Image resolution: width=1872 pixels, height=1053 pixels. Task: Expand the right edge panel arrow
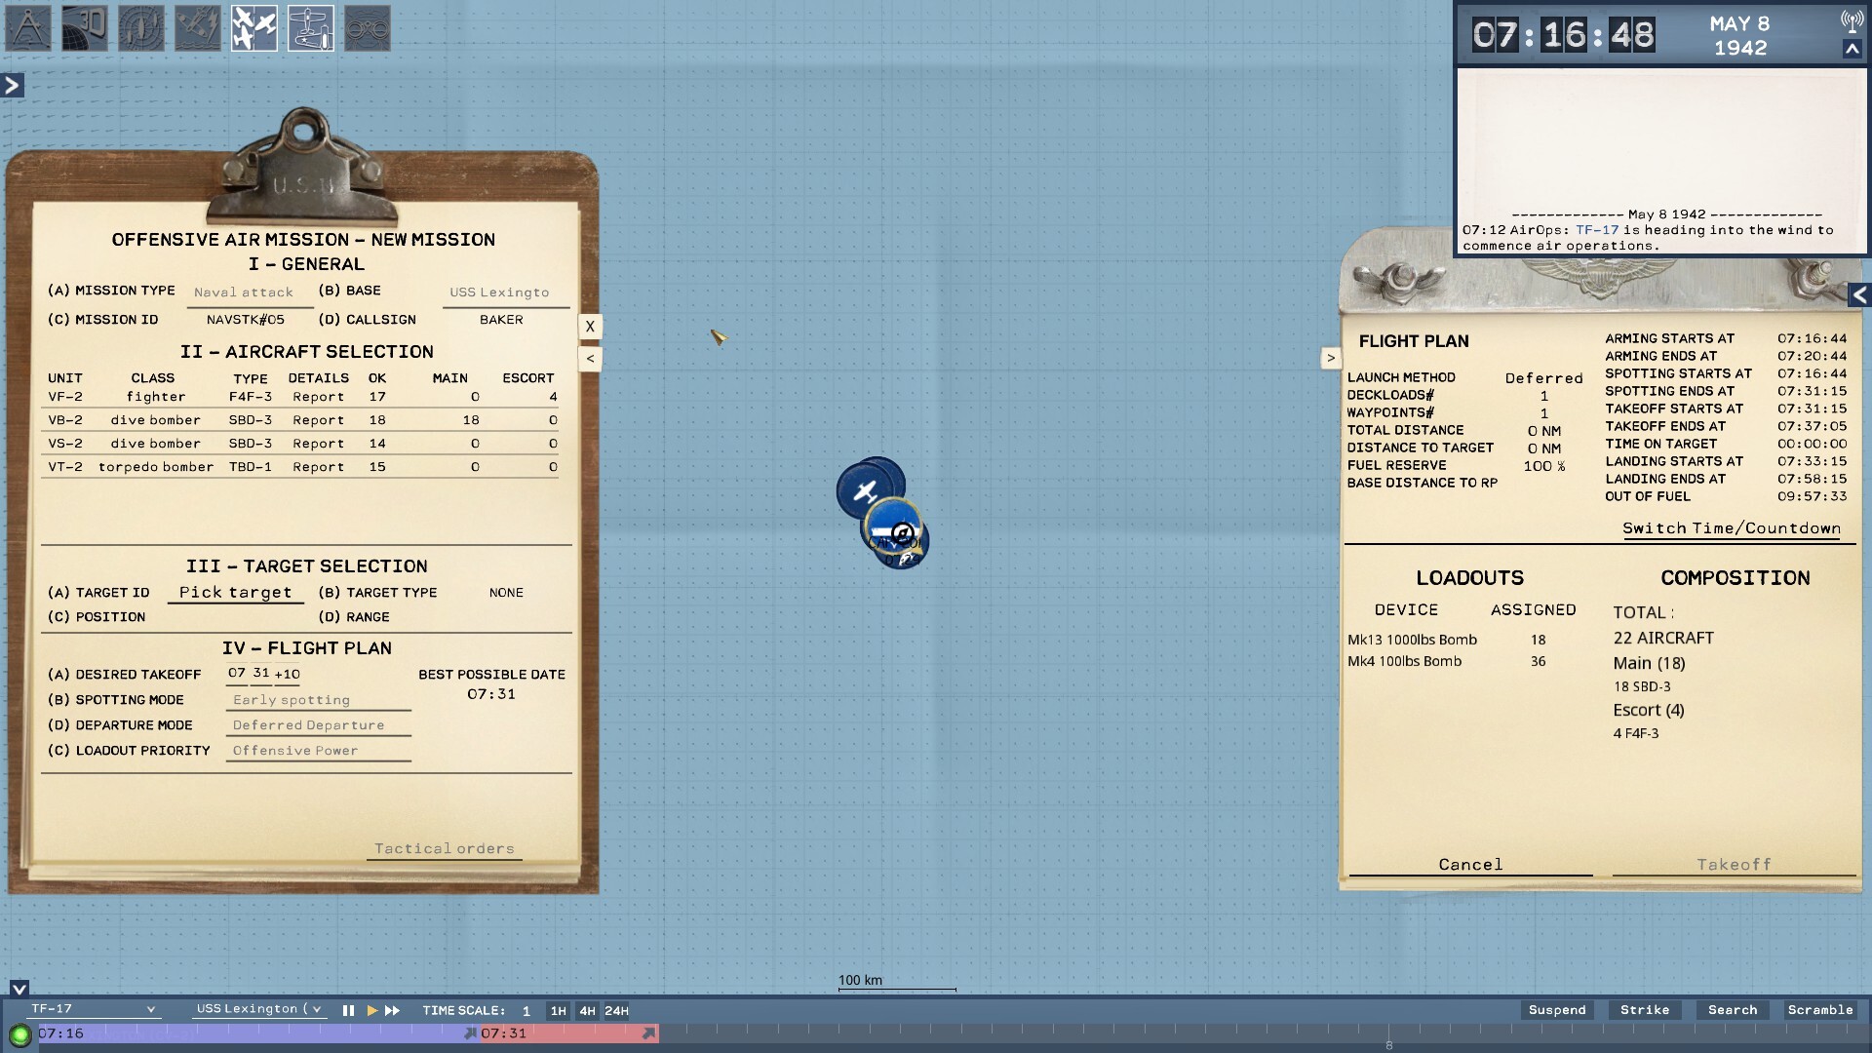pos(1860,294)
